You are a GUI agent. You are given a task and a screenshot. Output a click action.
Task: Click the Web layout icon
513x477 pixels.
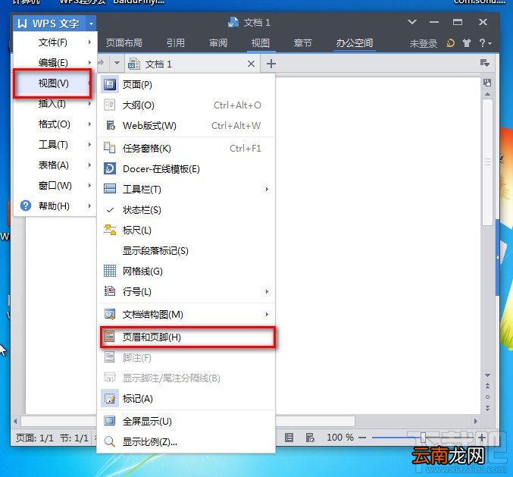click(111, 125)
